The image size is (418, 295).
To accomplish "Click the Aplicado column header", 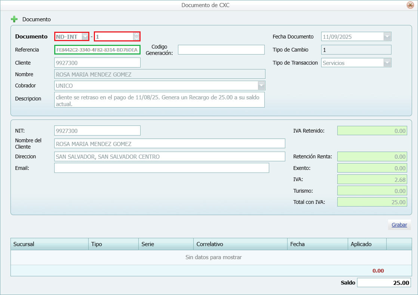I will pos(366,244).
